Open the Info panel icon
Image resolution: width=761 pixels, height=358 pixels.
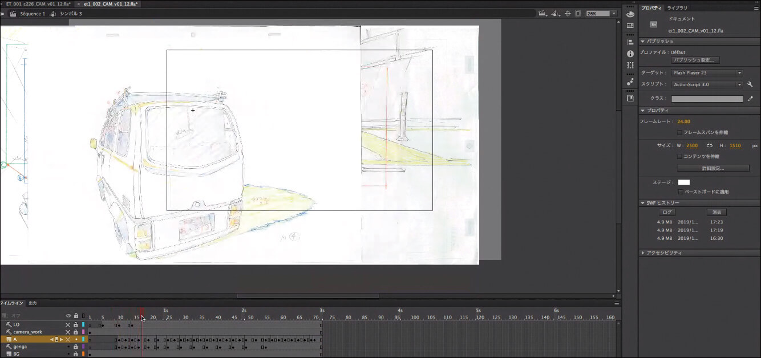click(x=630, y=54)
